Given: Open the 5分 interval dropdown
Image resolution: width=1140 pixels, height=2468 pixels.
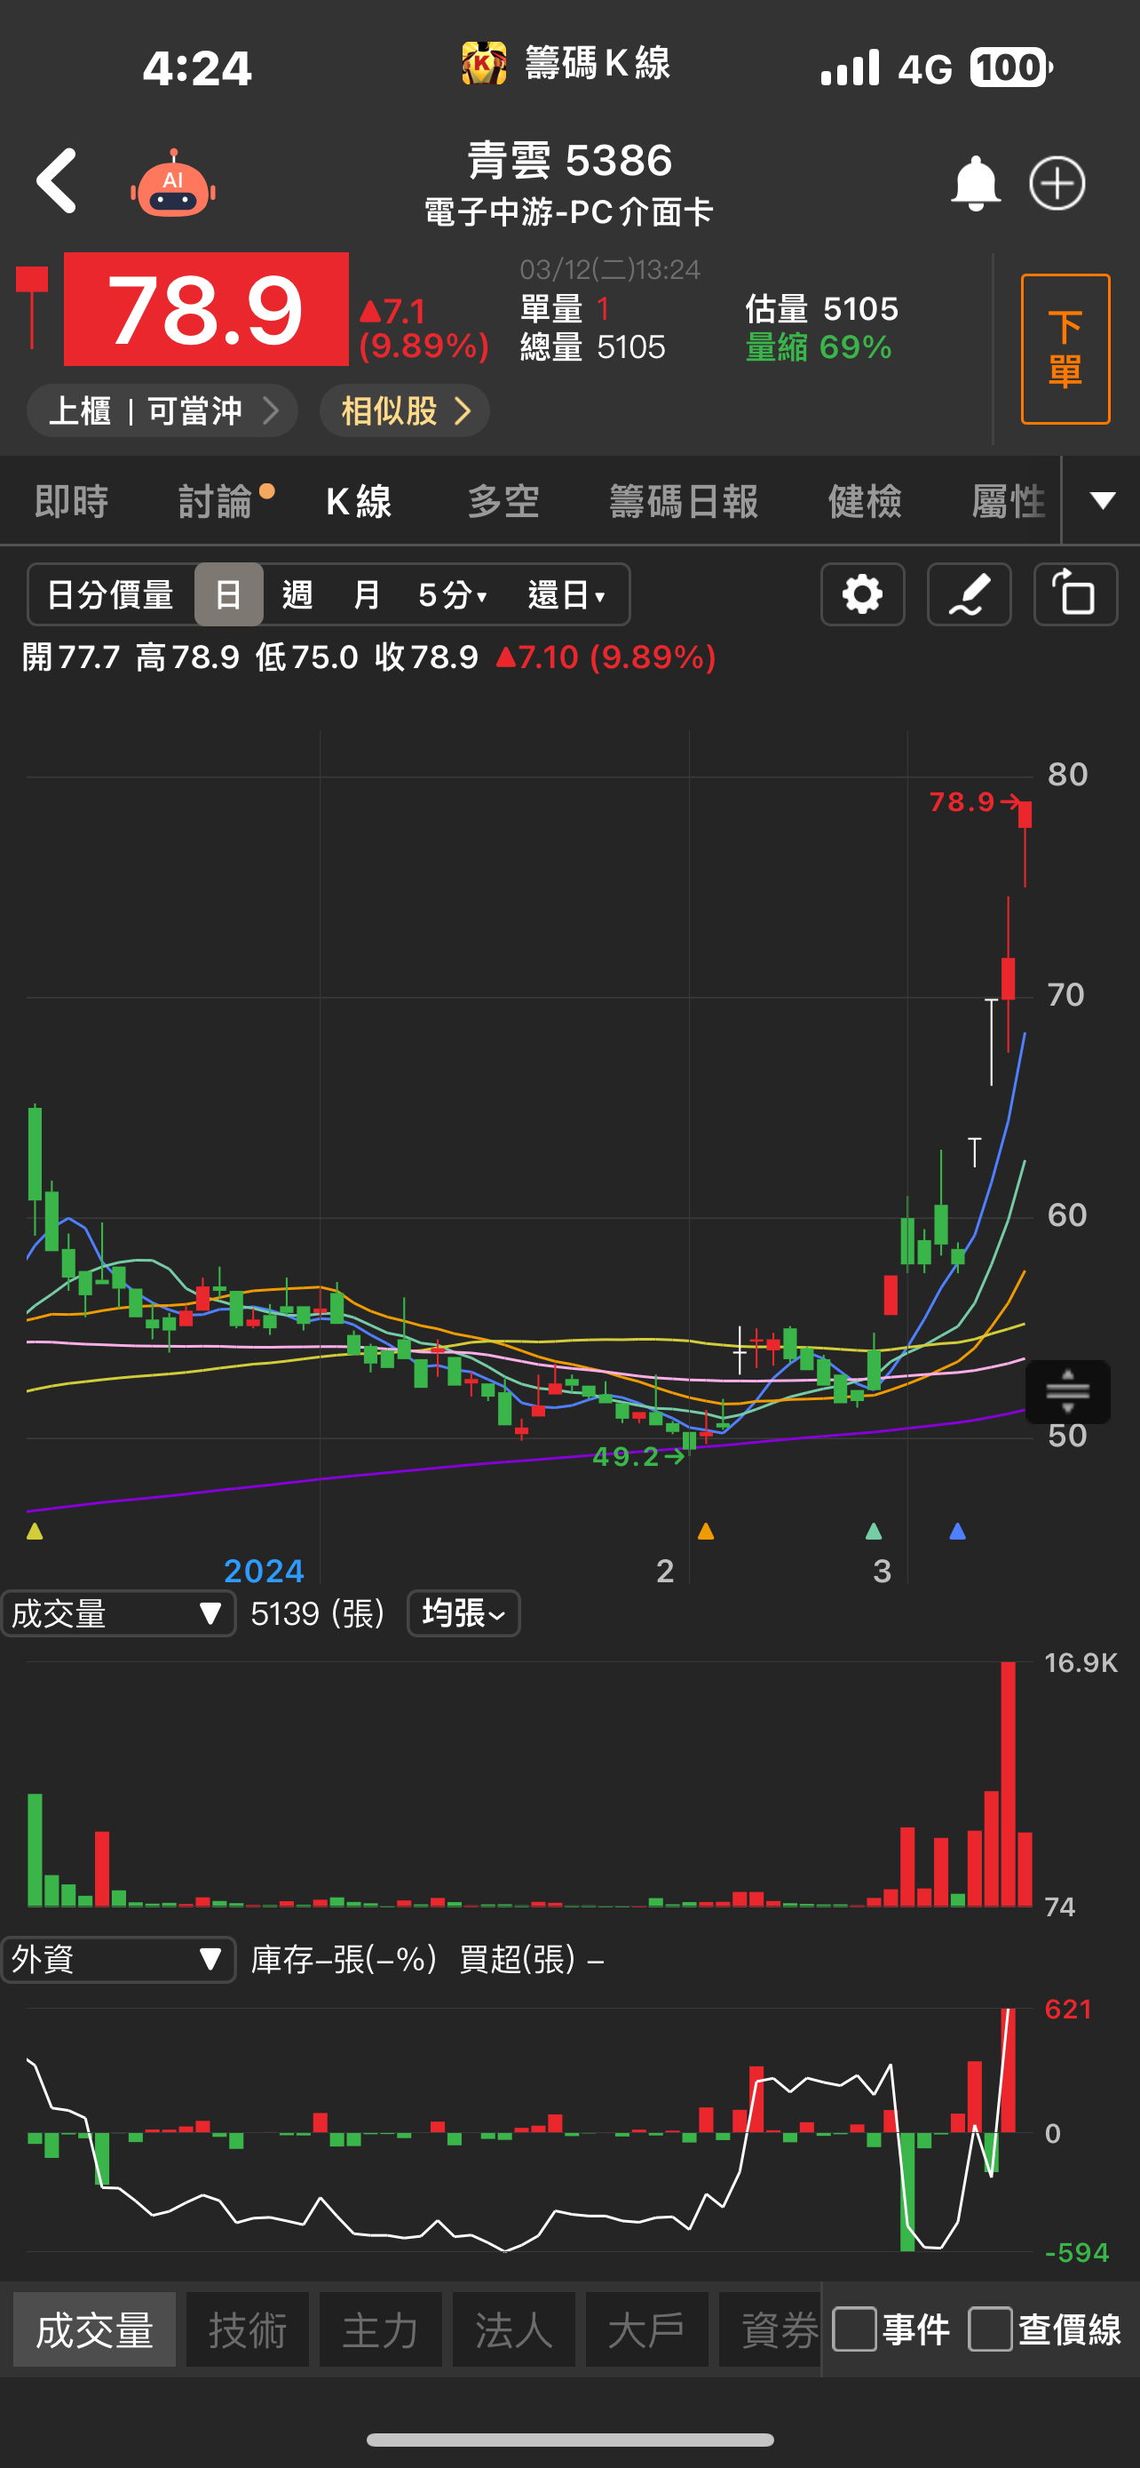Looking at the screenshot, I should click(453, 595).
